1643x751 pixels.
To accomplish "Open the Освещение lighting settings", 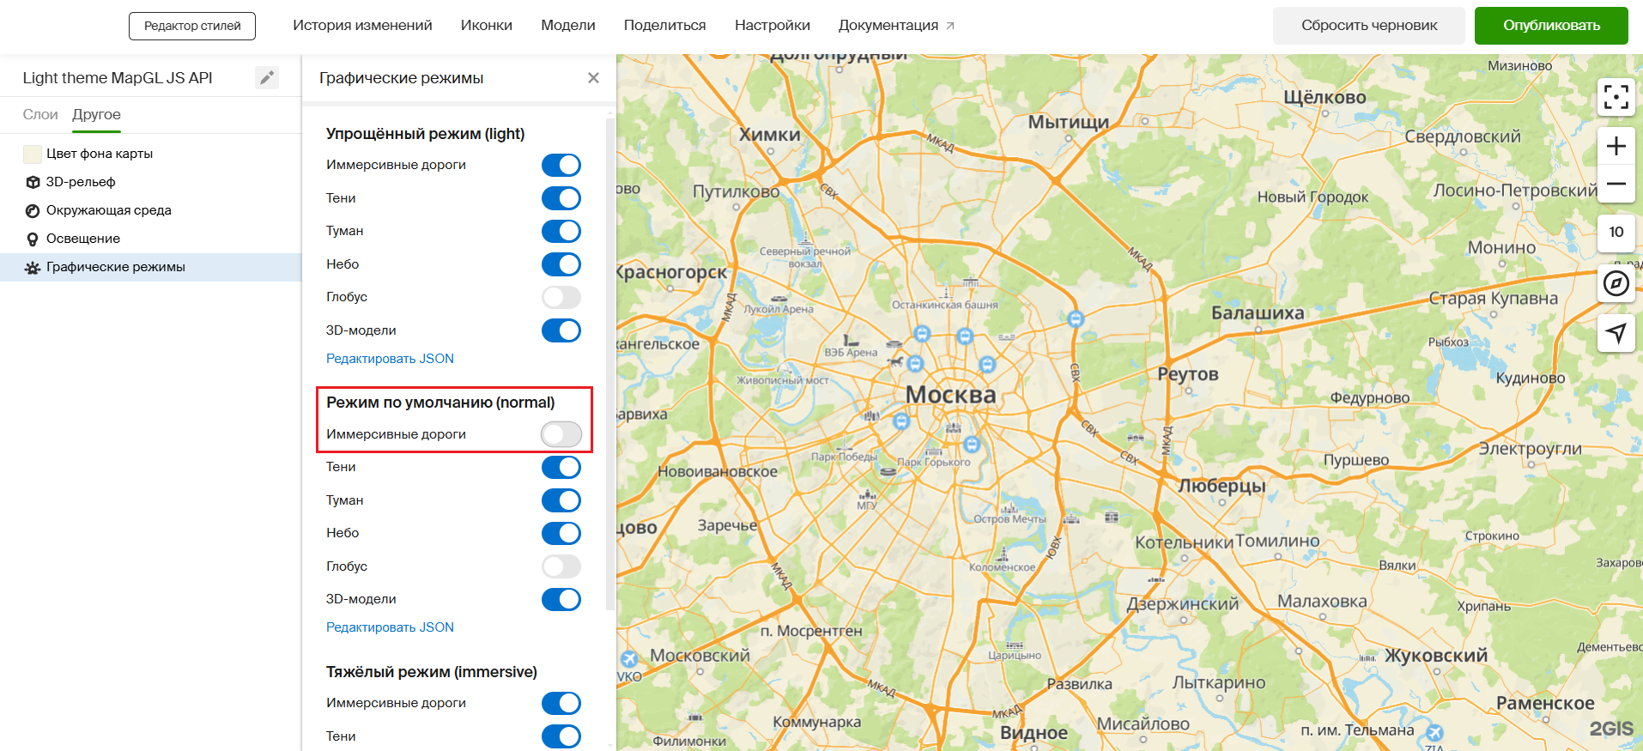I will (82, 239).
